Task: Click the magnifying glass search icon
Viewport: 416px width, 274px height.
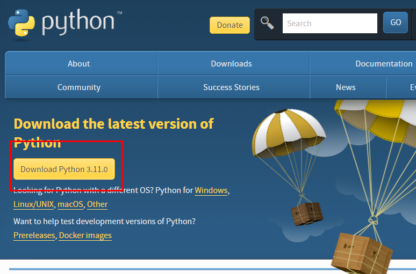Action: 267,23
